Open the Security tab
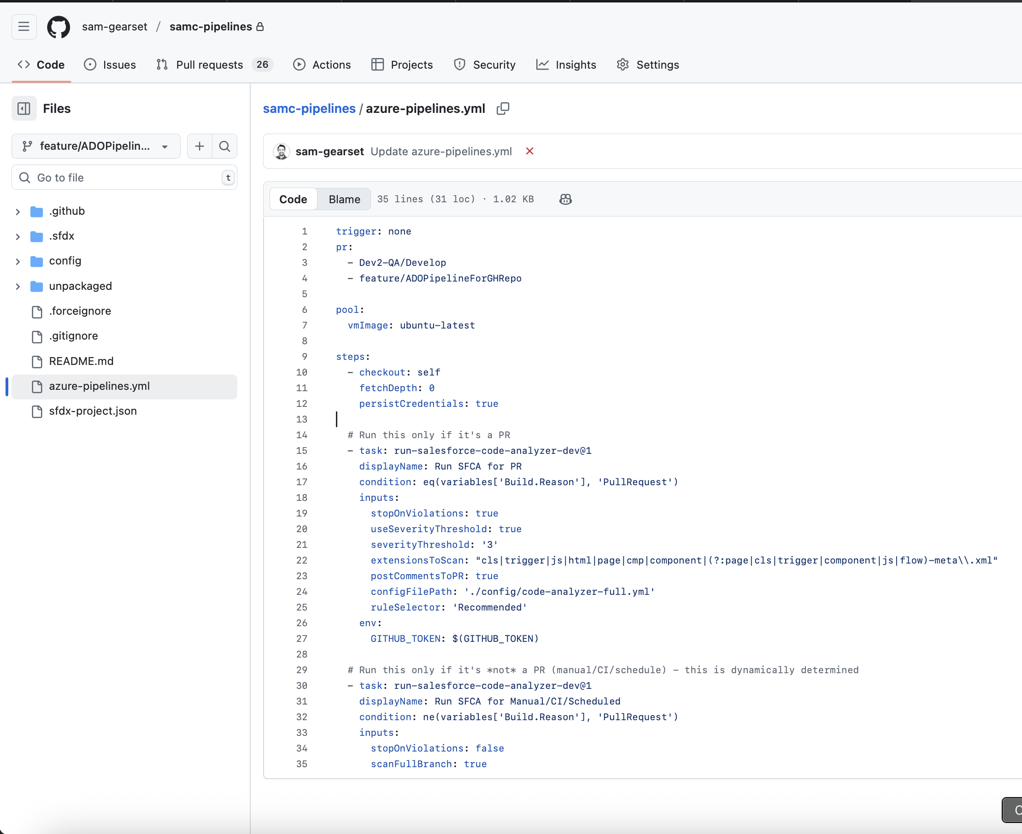This screenshot has width=1022, height=834. [485, 65]
